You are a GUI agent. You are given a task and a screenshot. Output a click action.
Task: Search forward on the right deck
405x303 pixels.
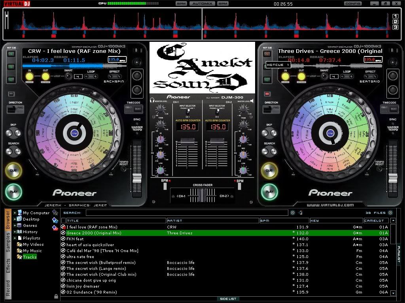coord(274,151)
